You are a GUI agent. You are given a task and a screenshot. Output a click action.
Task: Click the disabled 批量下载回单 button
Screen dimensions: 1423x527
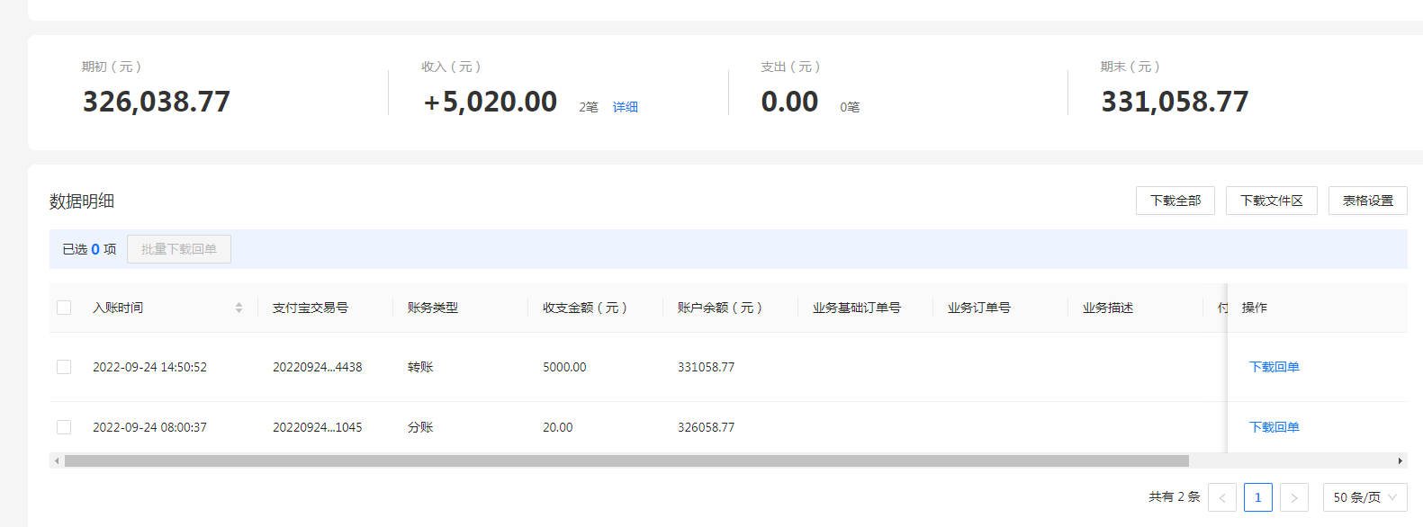[179, 249]
